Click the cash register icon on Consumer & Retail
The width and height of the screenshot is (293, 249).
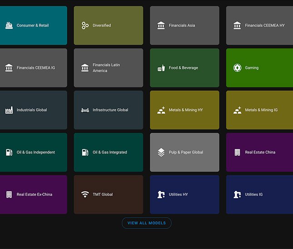tap(9, 25)
